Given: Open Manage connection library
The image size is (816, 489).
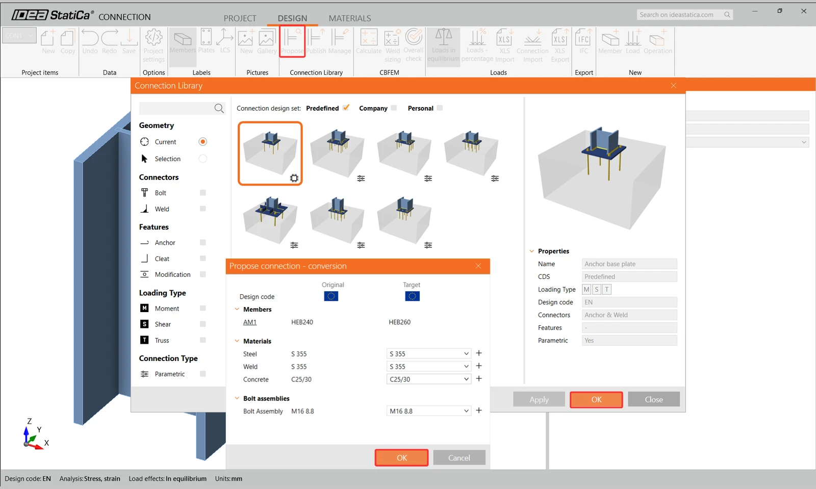Looking at the screenshot, I should click(x=340, y=42).
